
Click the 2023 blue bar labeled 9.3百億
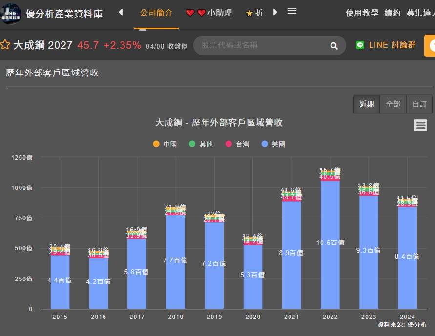click(x=369, y=252)
